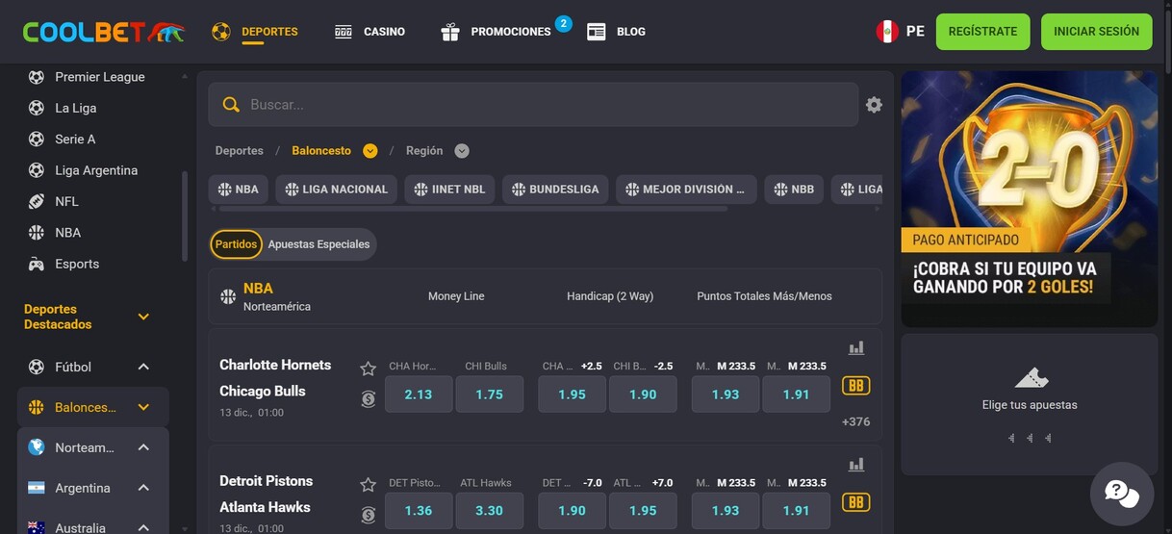1172x534 pixels.
Task: Favorite the Pistons vs Hawks match star
Action: [368, 485]
